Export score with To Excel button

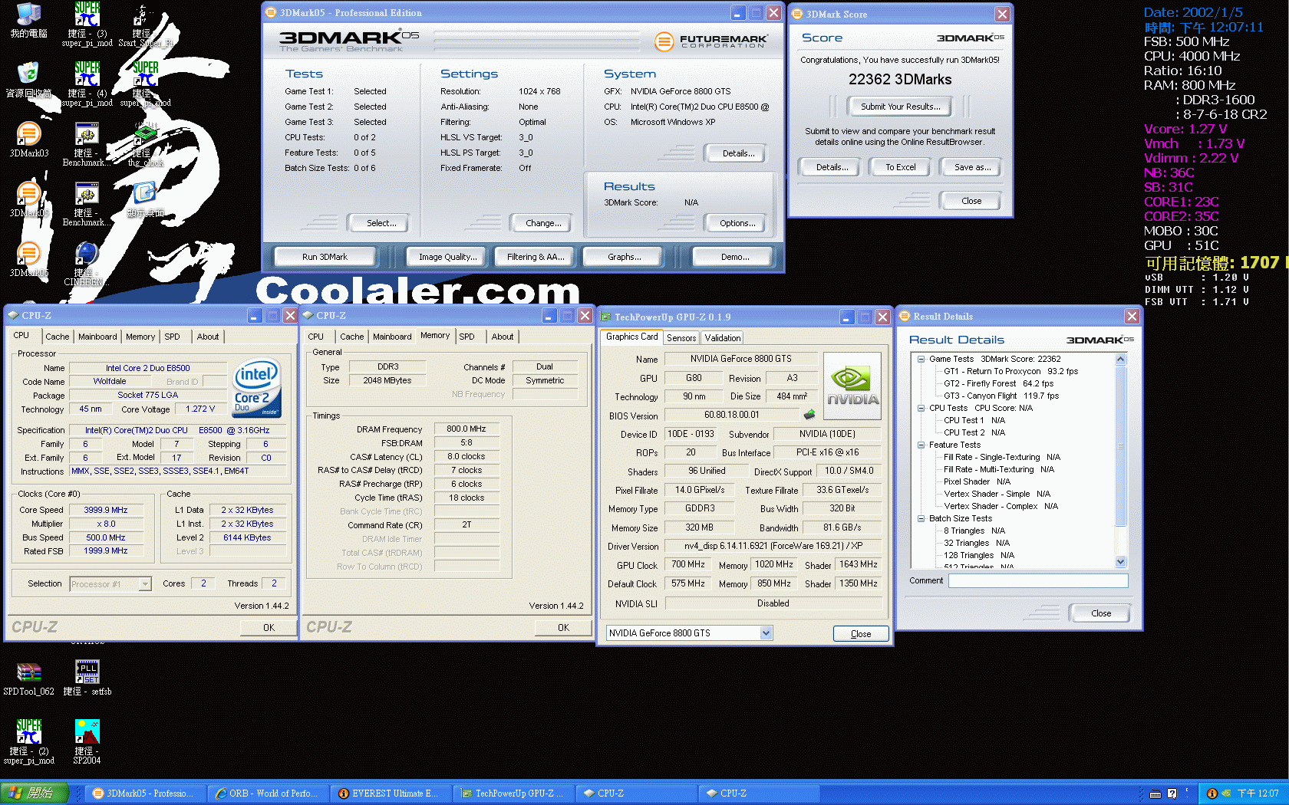click(900, 167)
